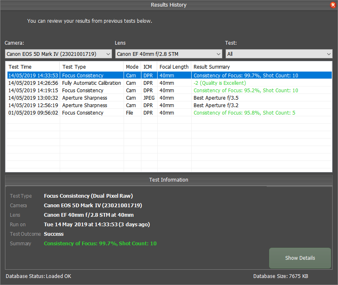
Task: Select test row dated 14/05/2019 14:26:56
Action: pyautogui.click(x=170, y=83)
